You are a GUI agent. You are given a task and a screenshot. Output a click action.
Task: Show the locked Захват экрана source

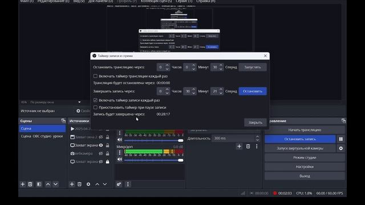point(101,162)
